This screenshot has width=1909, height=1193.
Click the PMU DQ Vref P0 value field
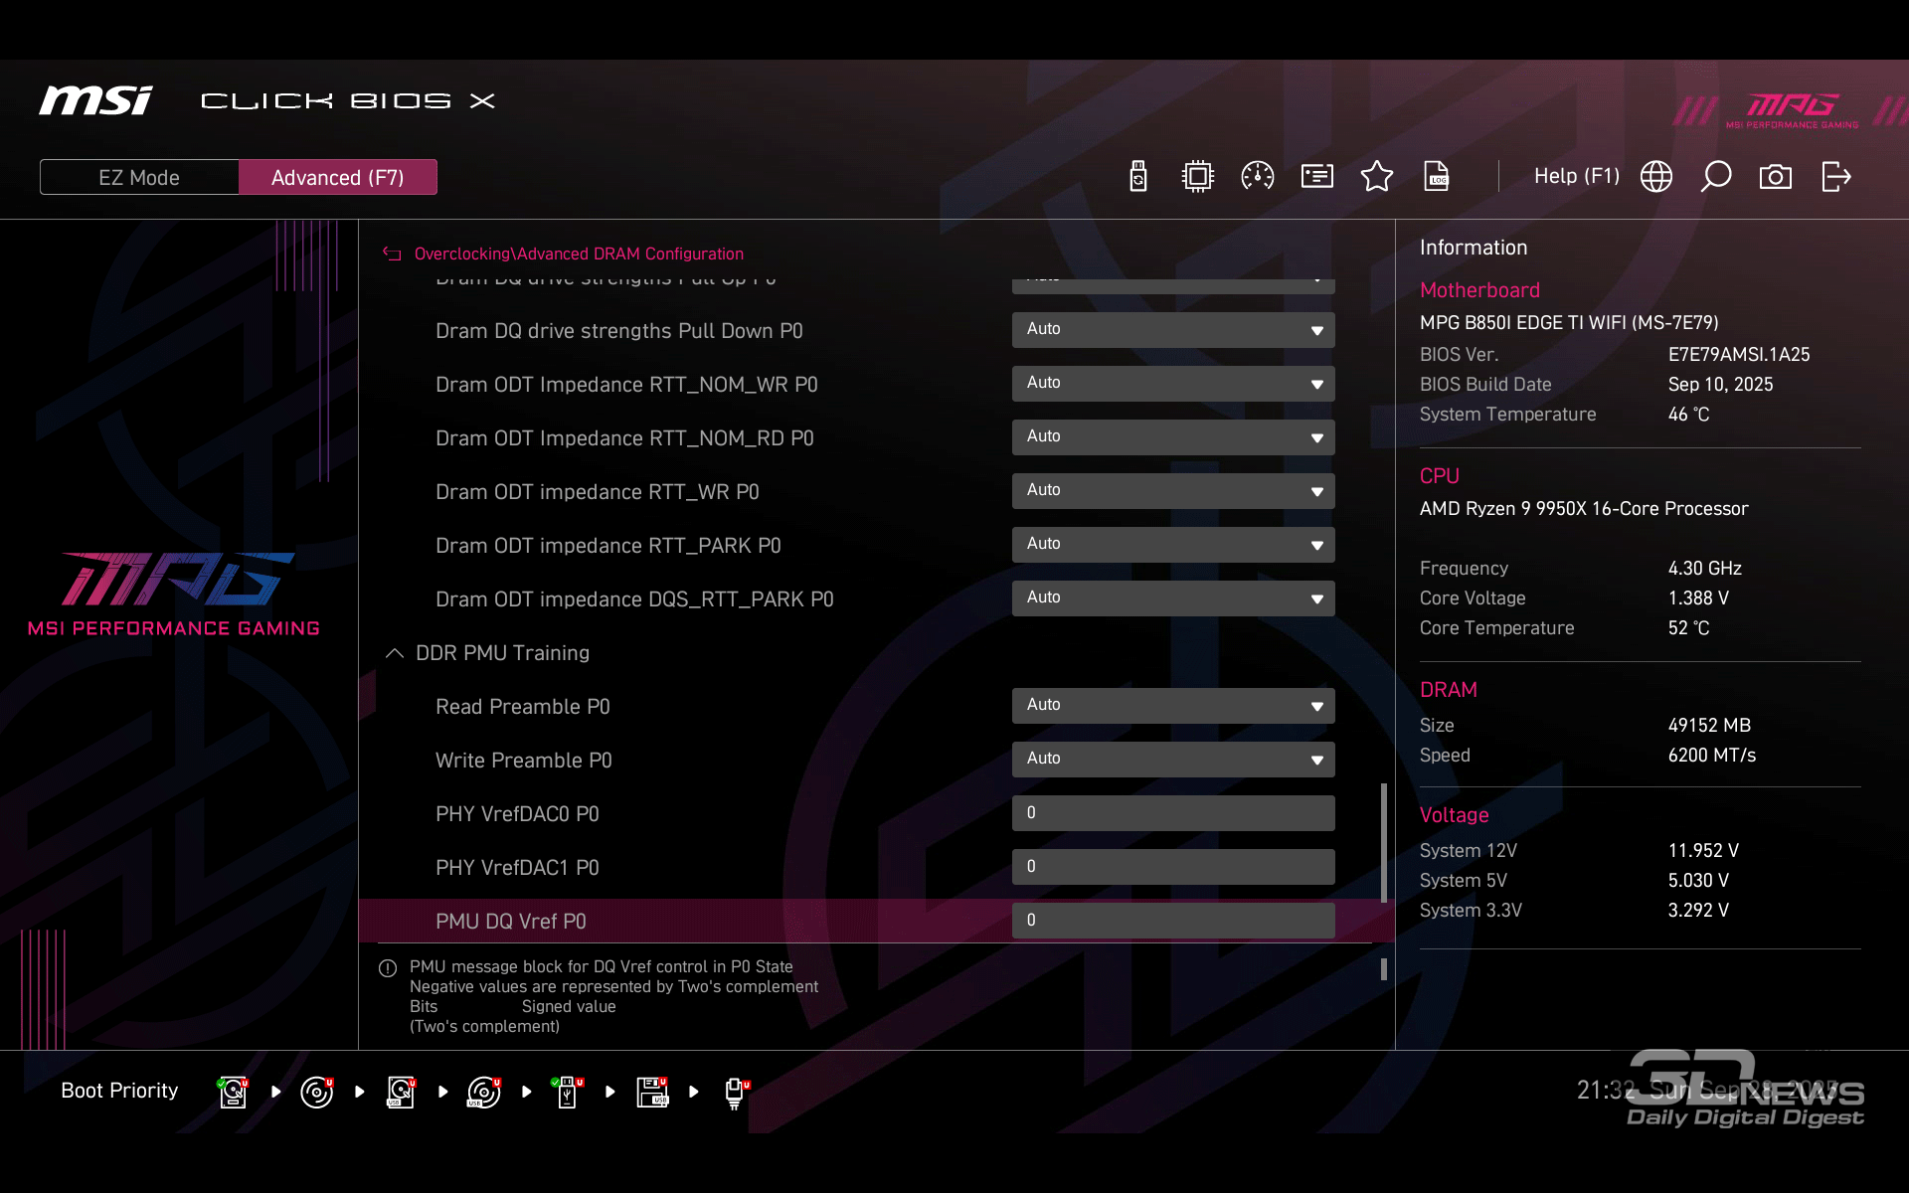click(x=1173, y=921)
